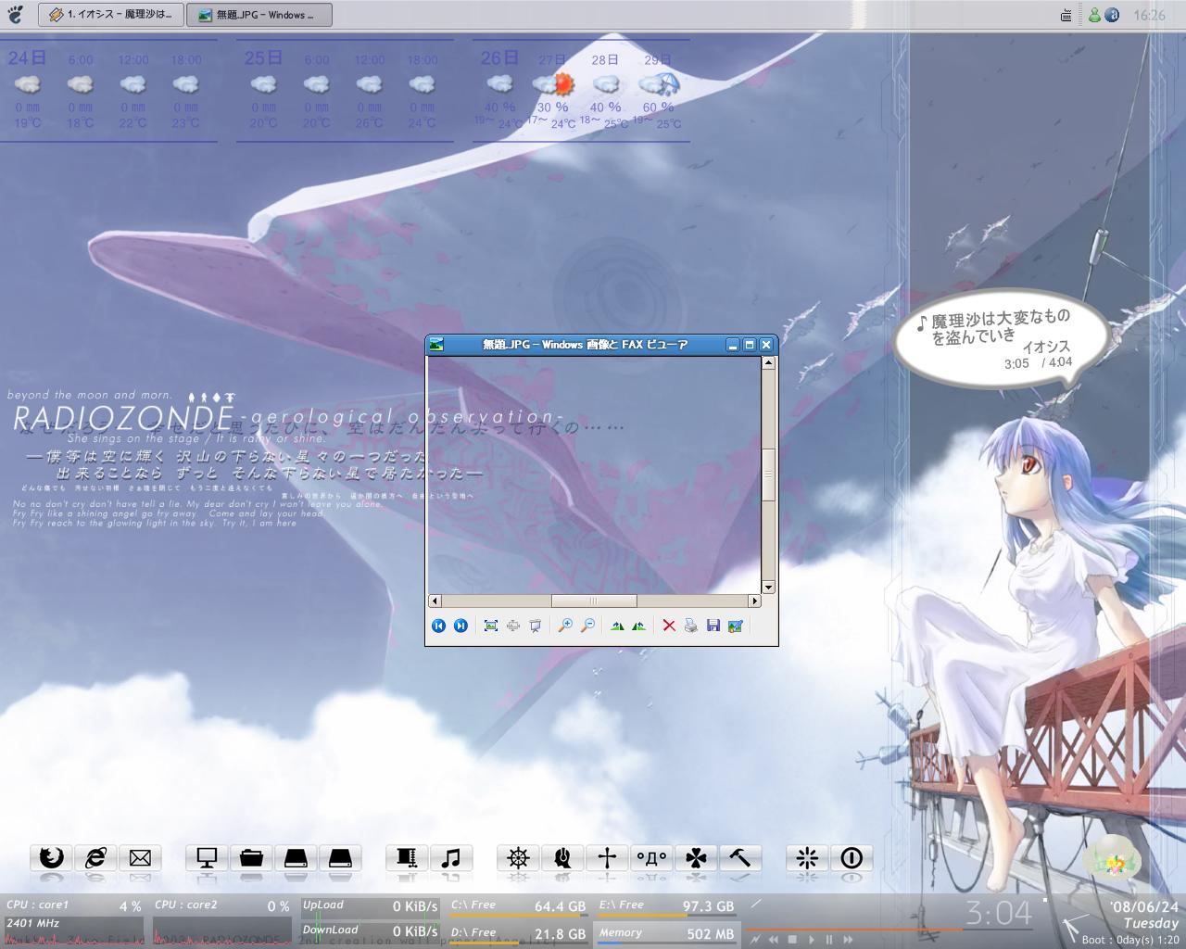Open Firefox from the bottom dock

(51, 858)
